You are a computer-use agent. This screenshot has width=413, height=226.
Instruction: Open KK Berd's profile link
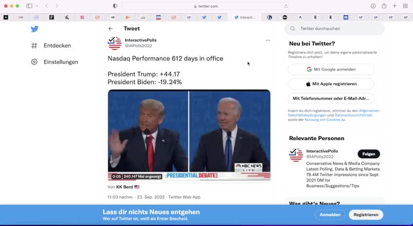pos(125,187)
